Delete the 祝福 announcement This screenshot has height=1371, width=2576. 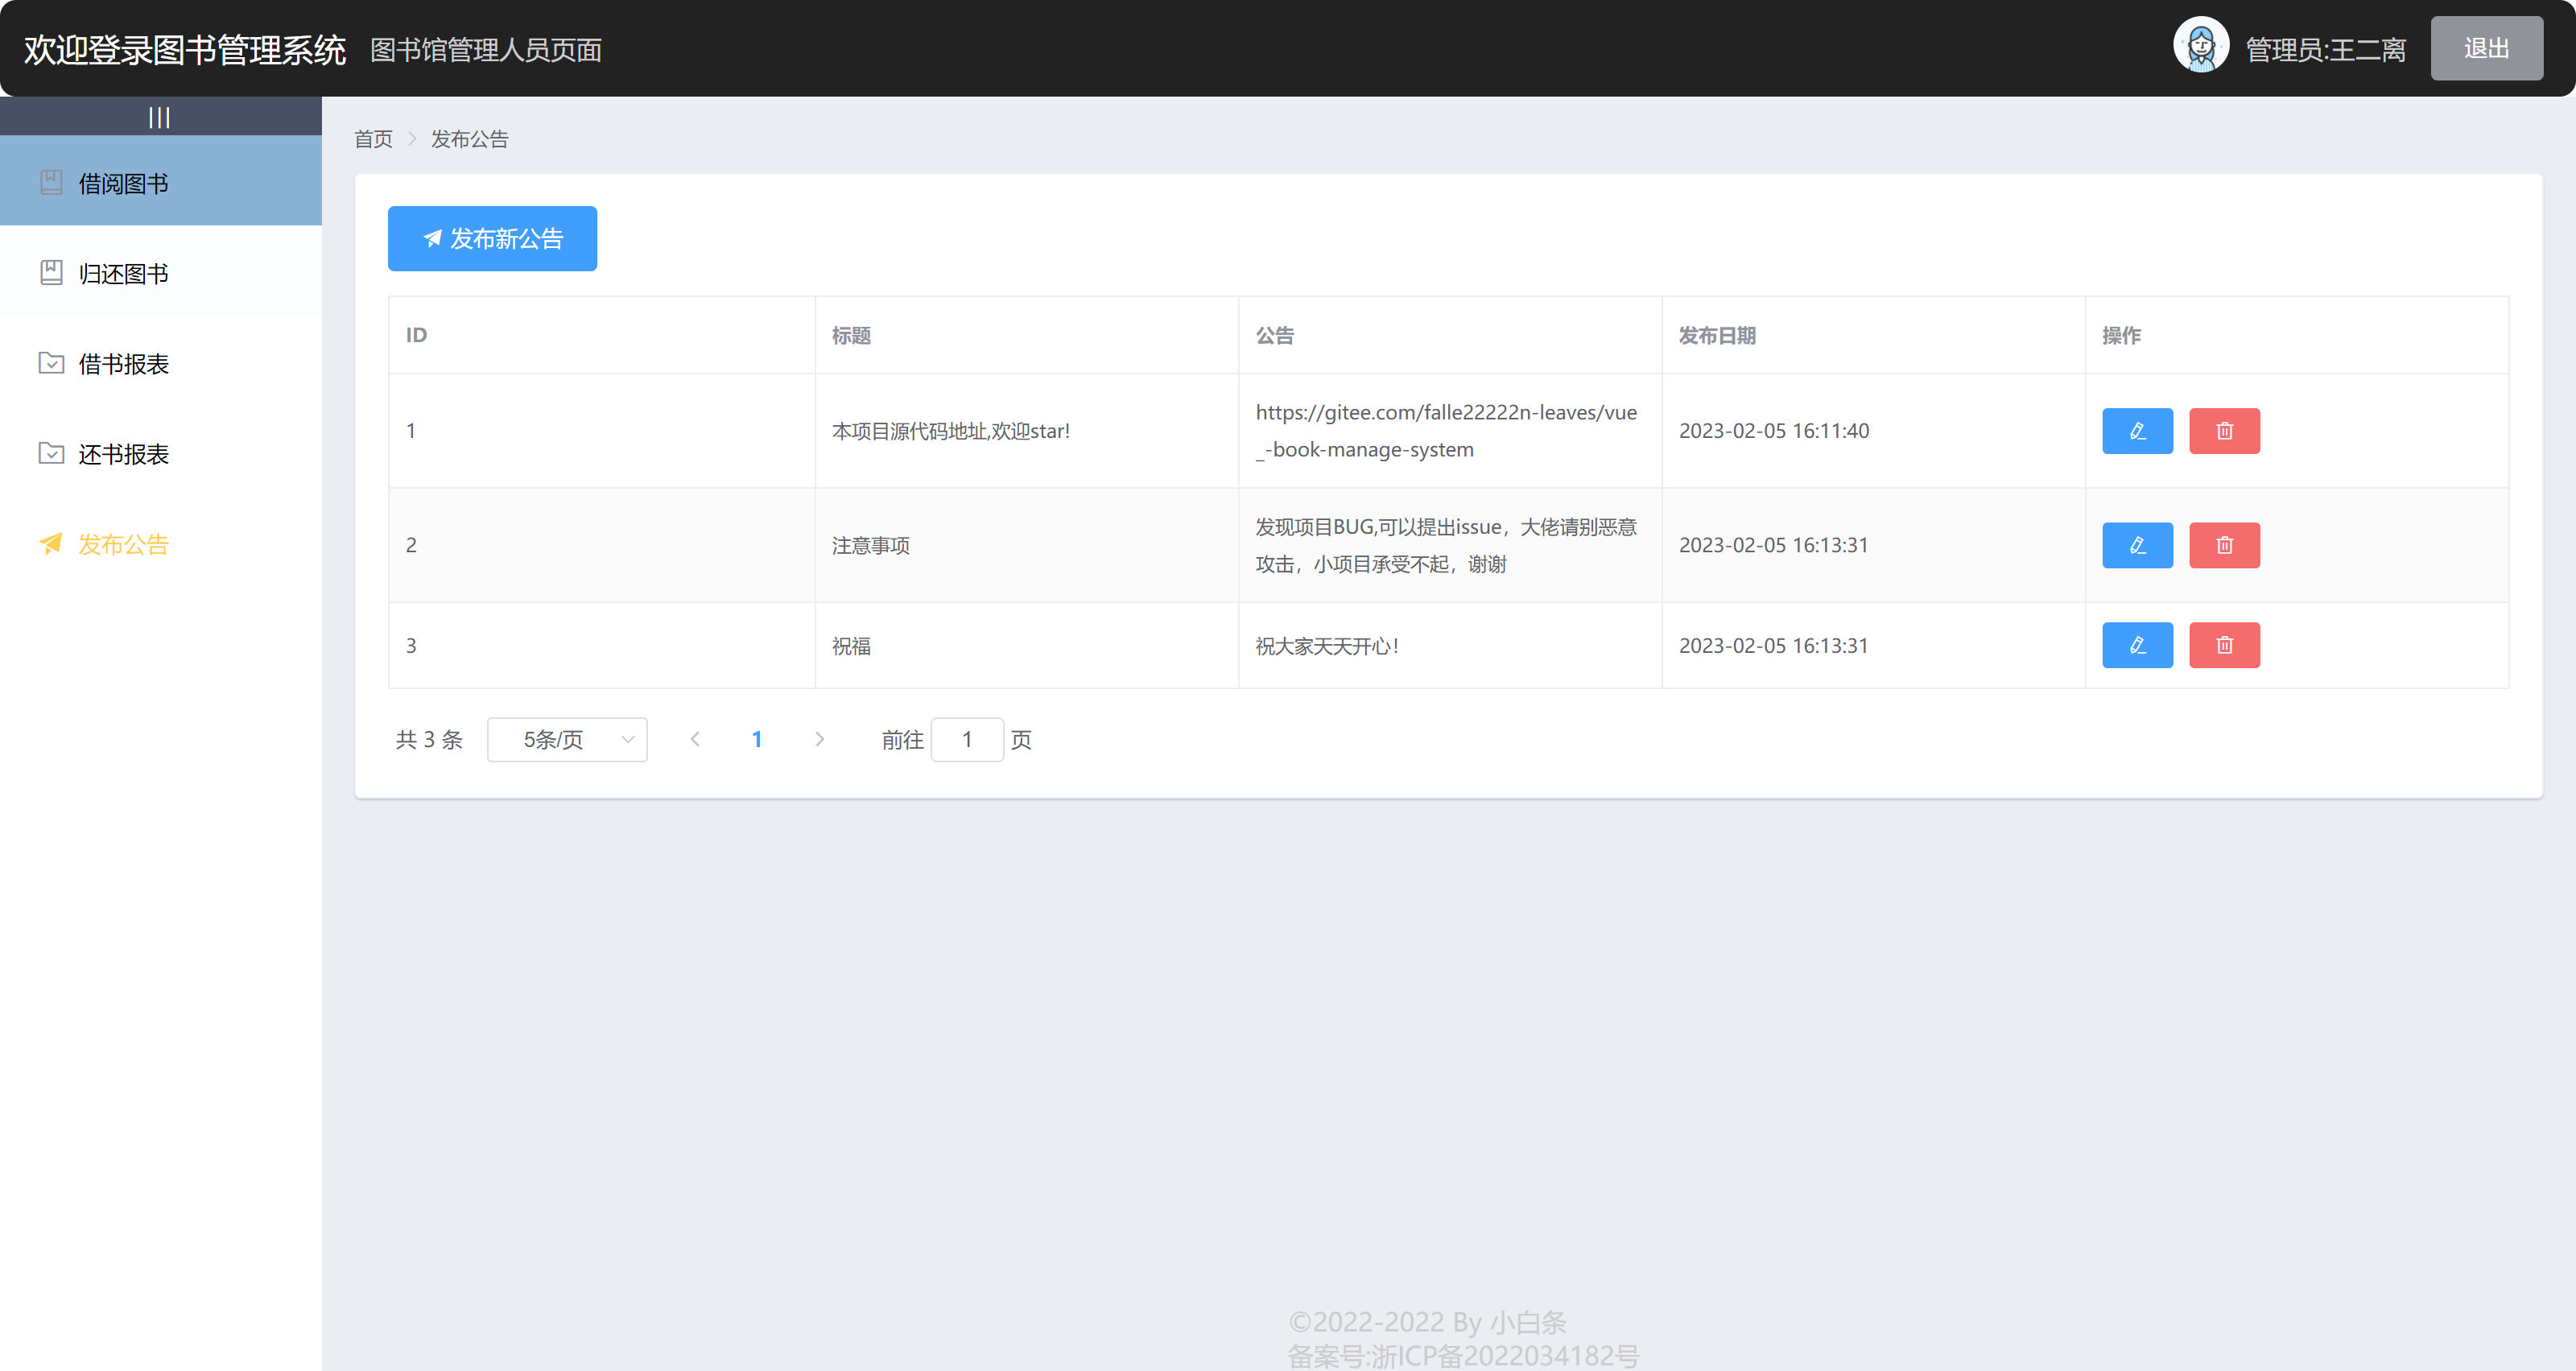[x=2224, y=645]
